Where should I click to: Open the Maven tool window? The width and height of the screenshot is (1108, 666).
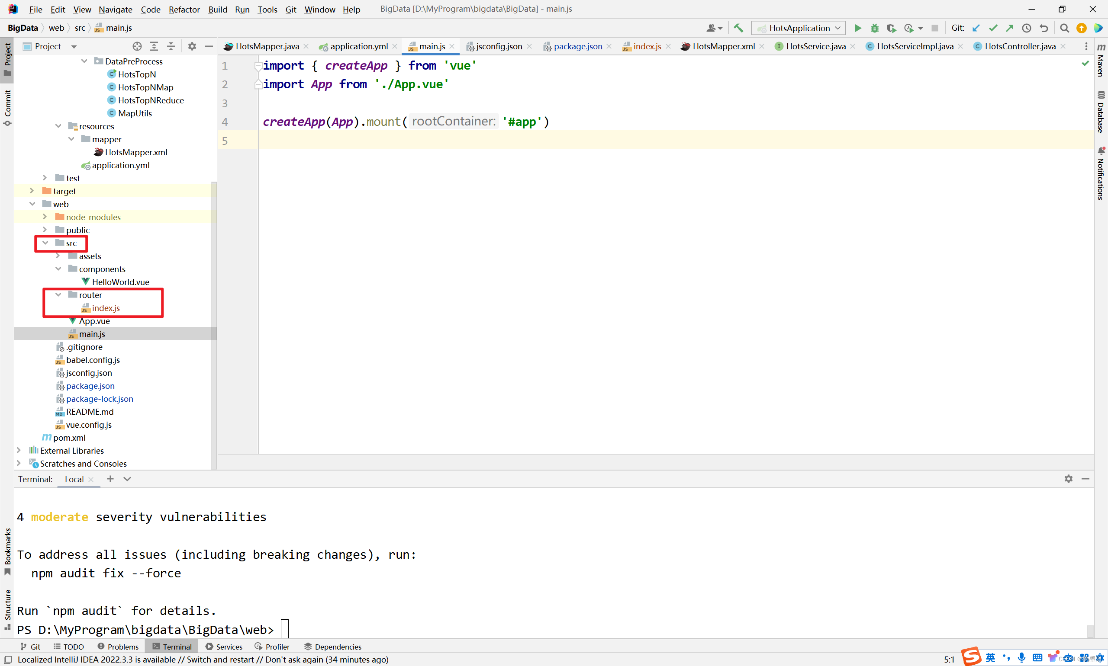pos(1101,61)
